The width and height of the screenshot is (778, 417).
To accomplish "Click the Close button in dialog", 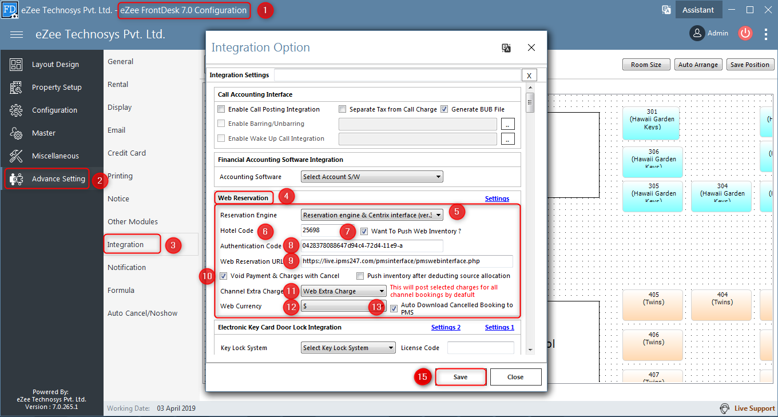I will pos(515,377).
